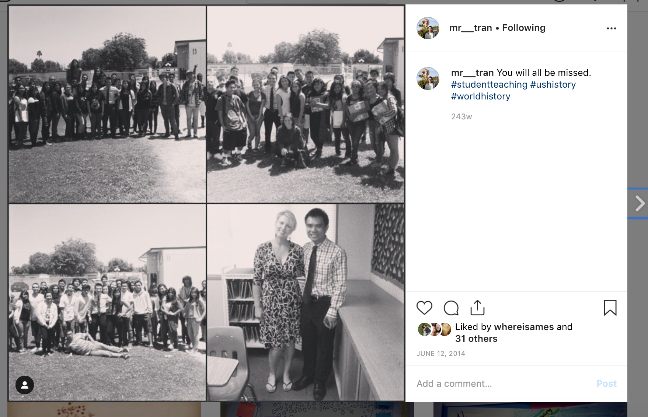The width and height of the screenshot is (648, 417).
Task: Go to the next post arrow
Action: tap(640, 203)
